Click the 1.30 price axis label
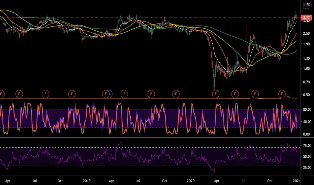314x185 pixels. click(306, 59)
